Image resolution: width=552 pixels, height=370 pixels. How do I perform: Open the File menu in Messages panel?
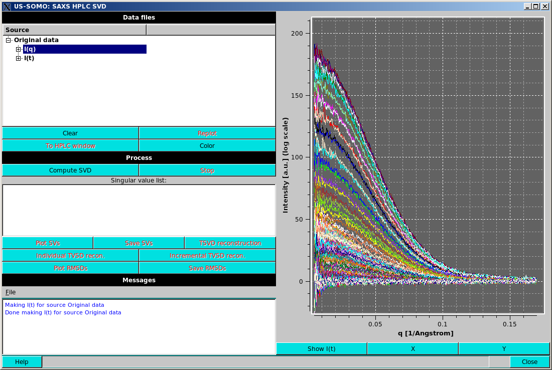[10, 292]
